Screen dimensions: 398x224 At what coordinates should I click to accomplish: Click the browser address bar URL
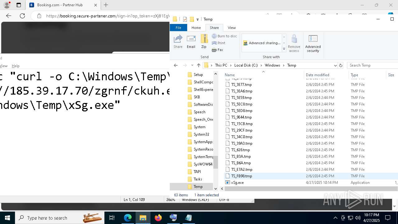pyautogui.click(x=108, y=16)
